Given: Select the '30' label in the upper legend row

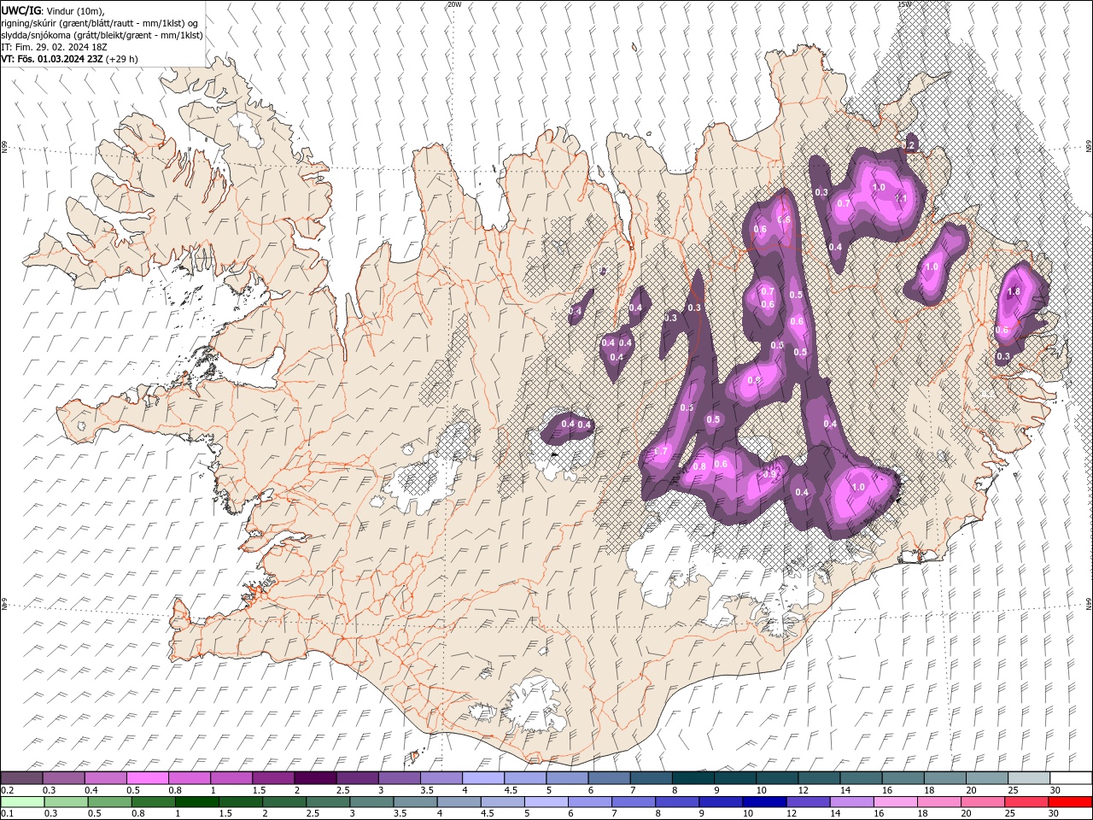Looking at the screenshot, I should [1055, 790].
